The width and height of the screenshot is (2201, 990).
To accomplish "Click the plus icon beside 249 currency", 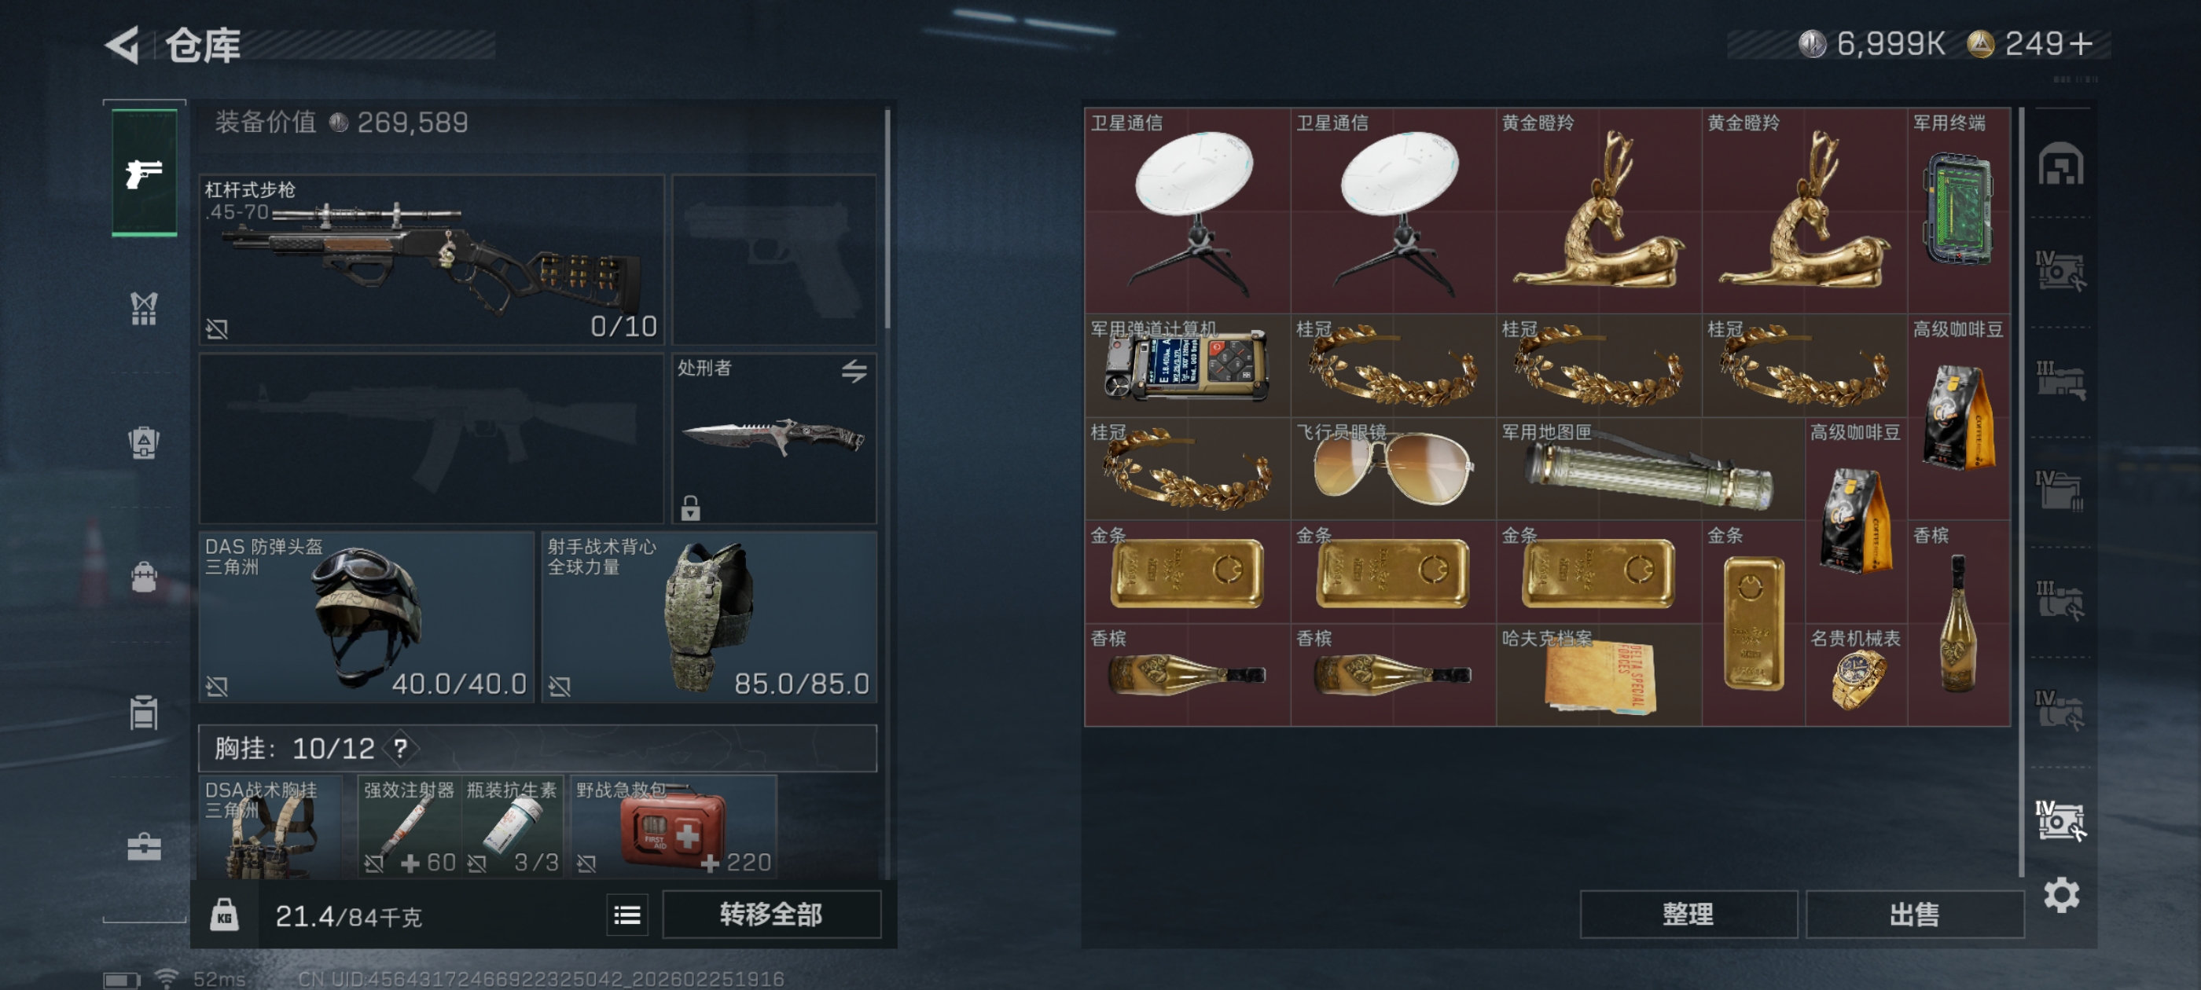I will click(x=2082, y=43).
